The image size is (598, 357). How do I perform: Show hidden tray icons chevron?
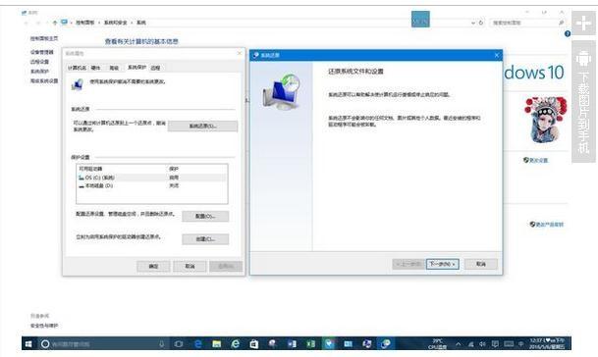click(459, 344)
